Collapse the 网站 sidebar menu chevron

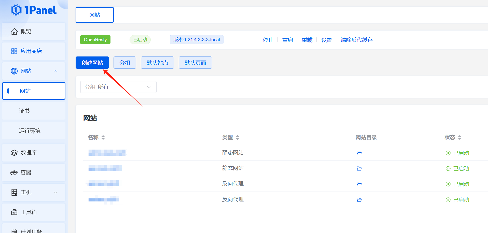[55, 71]
